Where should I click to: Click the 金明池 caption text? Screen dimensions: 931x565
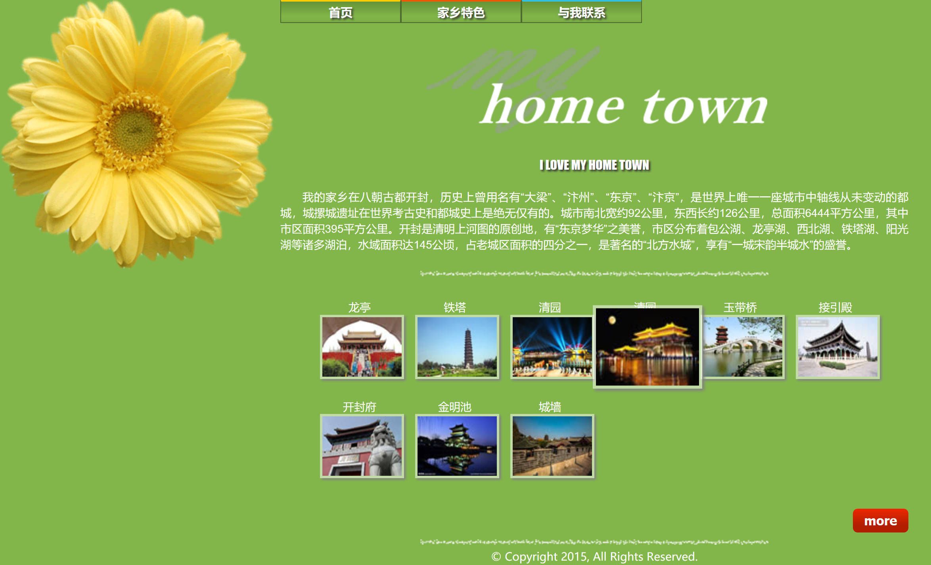point(454,407)
